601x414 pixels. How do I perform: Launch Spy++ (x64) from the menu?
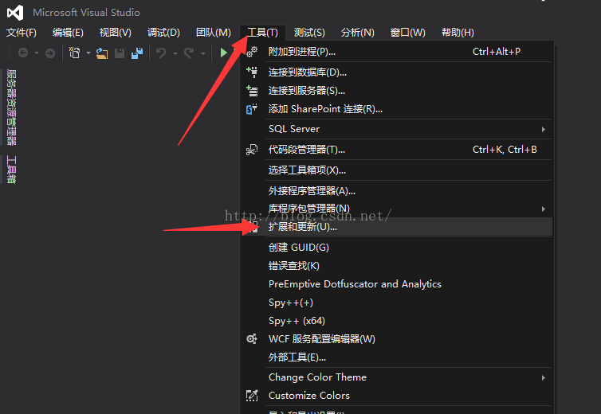397,321
